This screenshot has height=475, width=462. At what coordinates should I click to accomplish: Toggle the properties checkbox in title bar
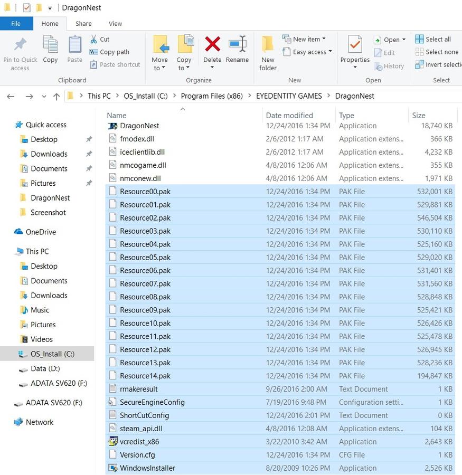pos(27,7)
